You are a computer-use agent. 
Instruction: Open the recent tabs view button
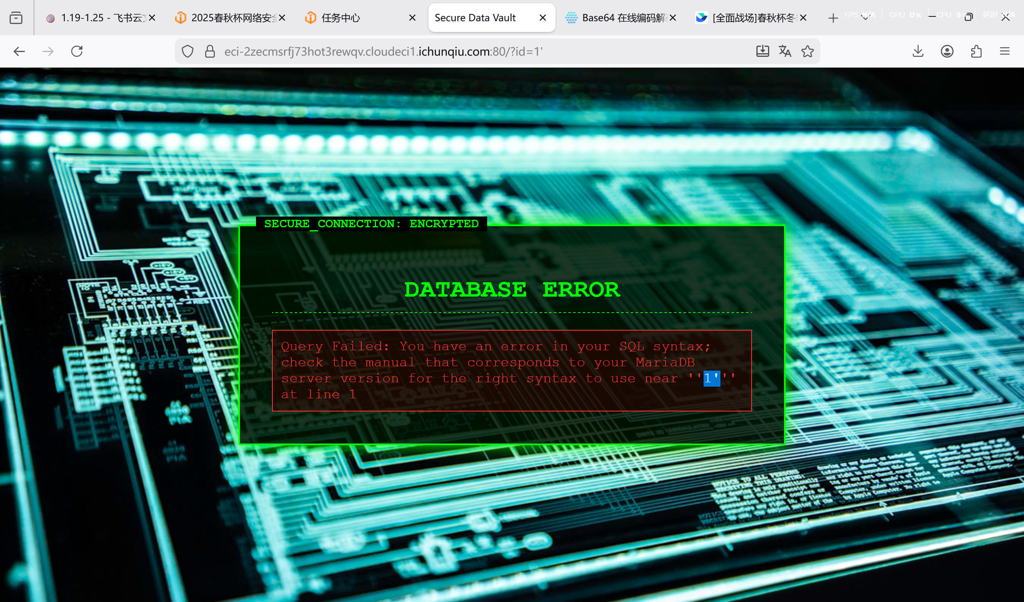[16, 18]
